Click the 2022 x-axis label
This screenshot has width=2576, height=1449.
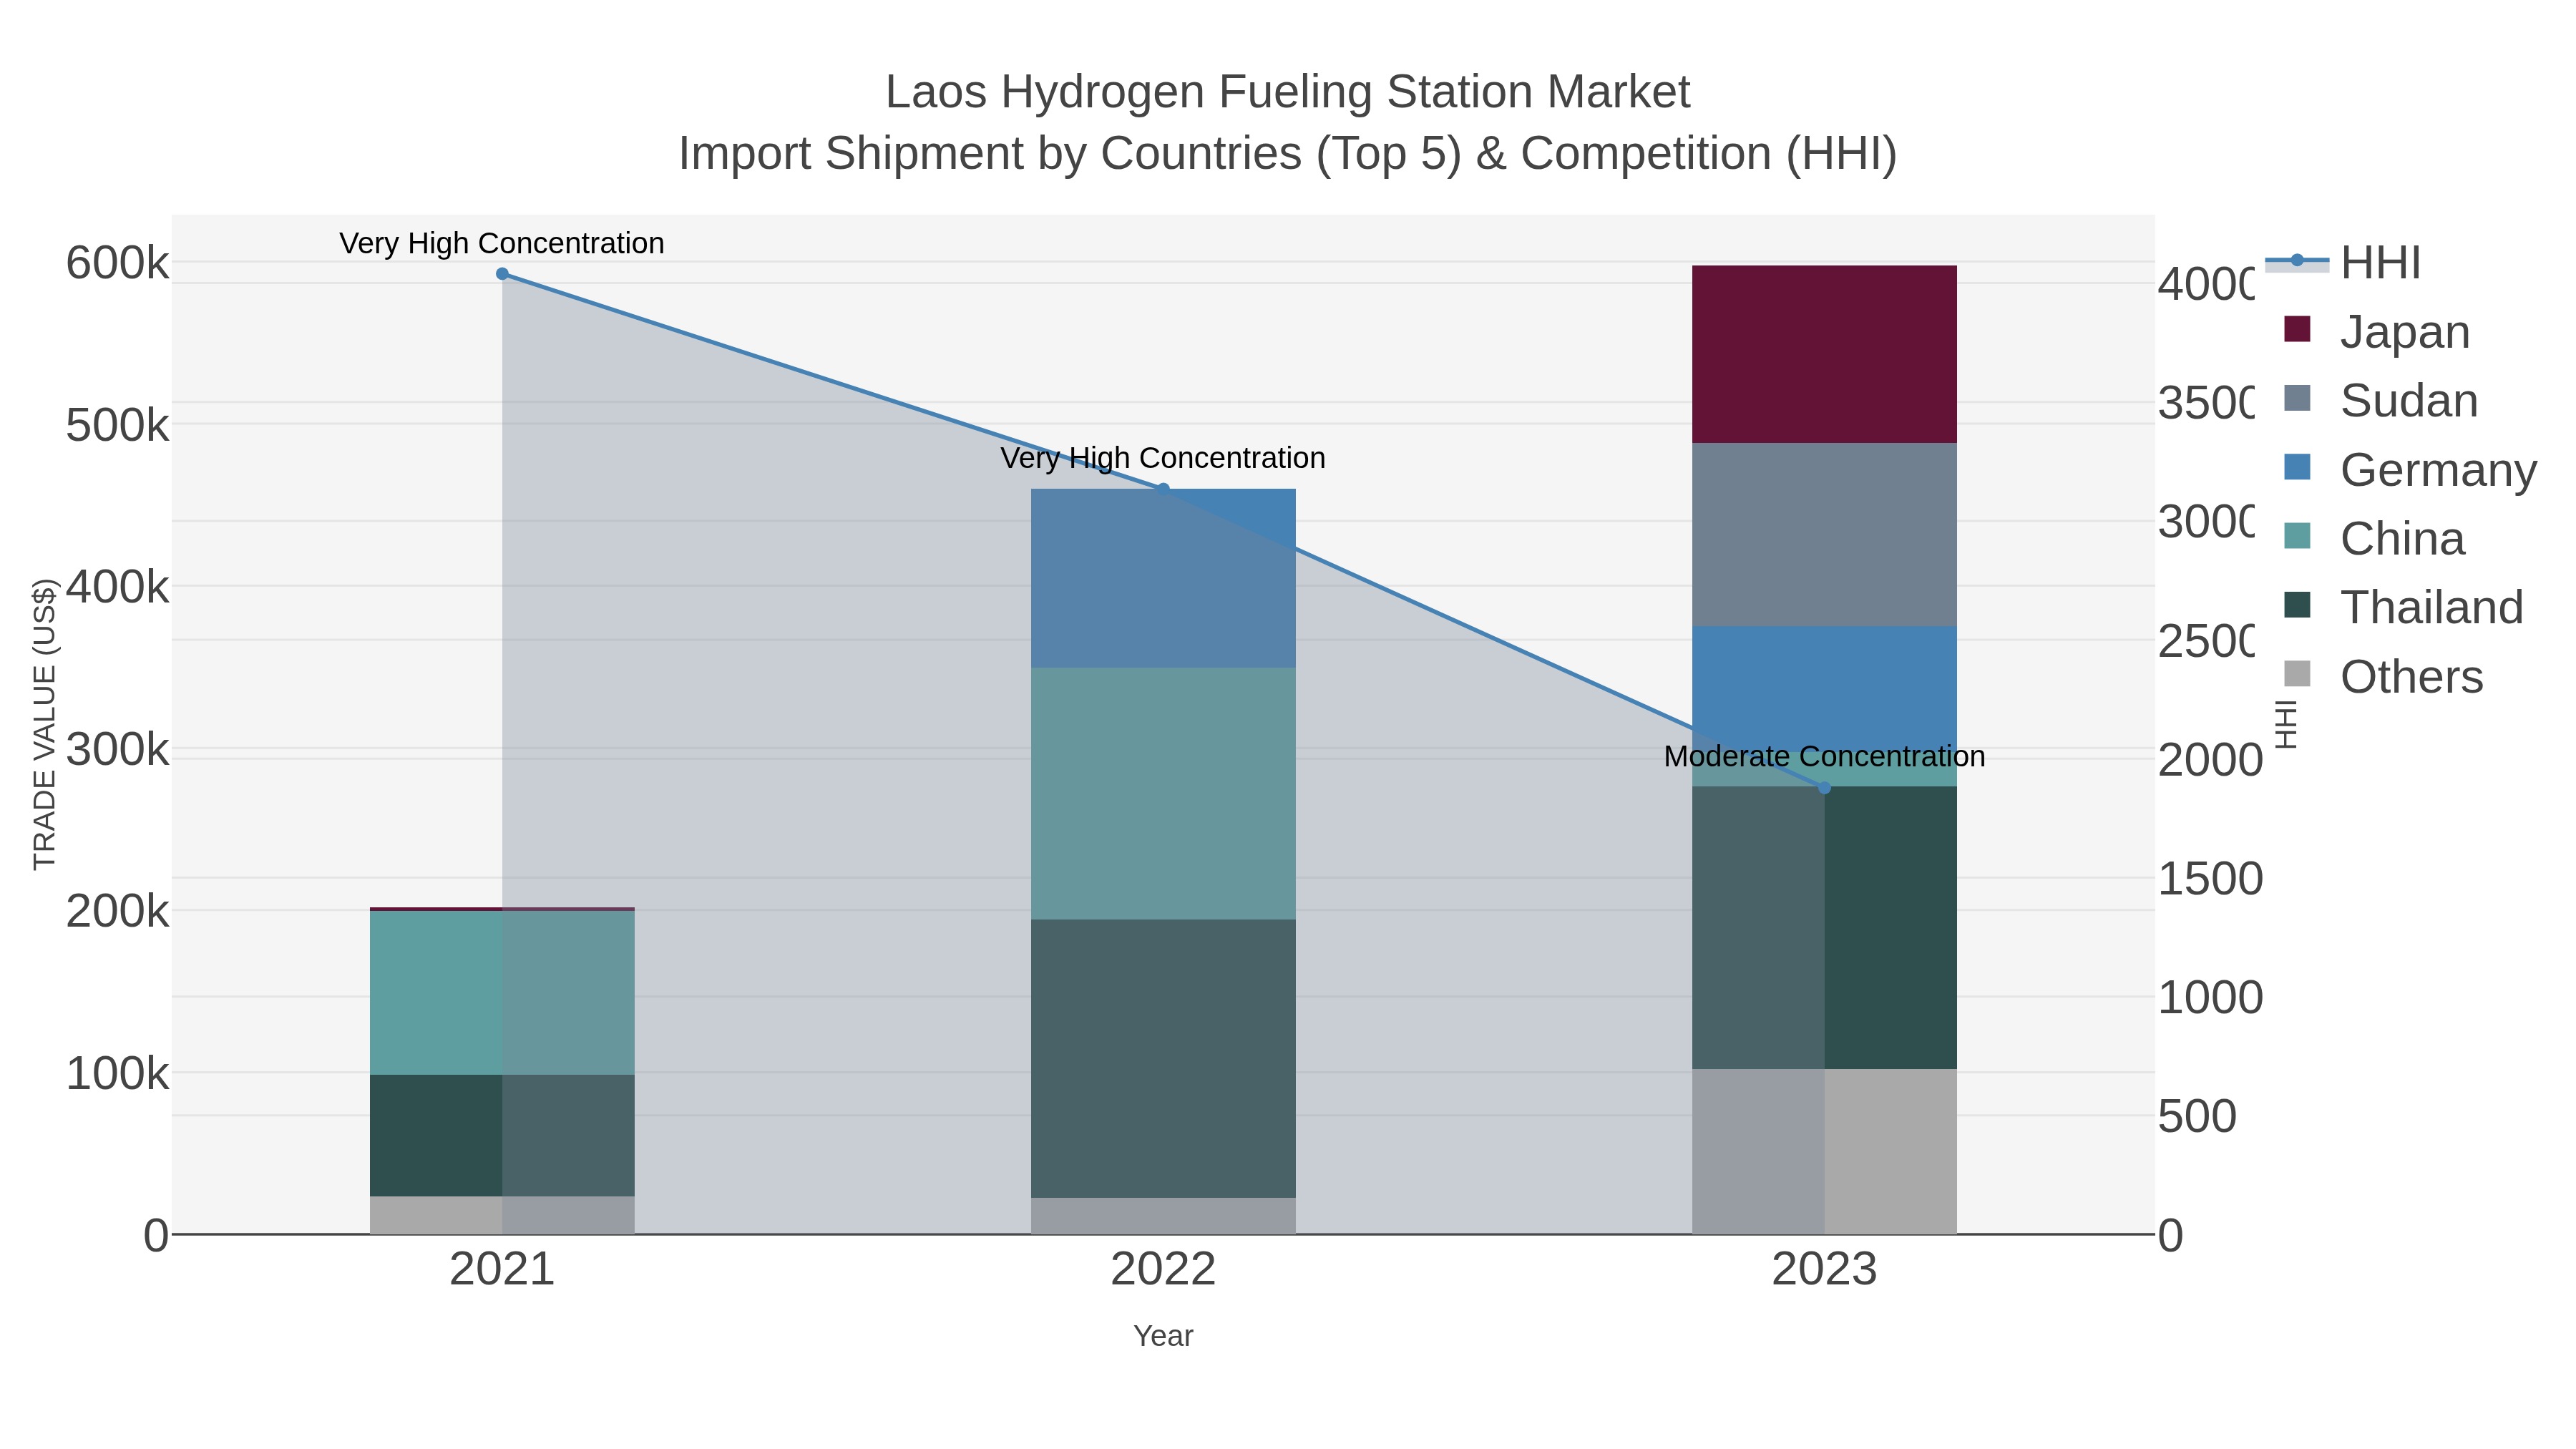click(x=1163, y=1270)
